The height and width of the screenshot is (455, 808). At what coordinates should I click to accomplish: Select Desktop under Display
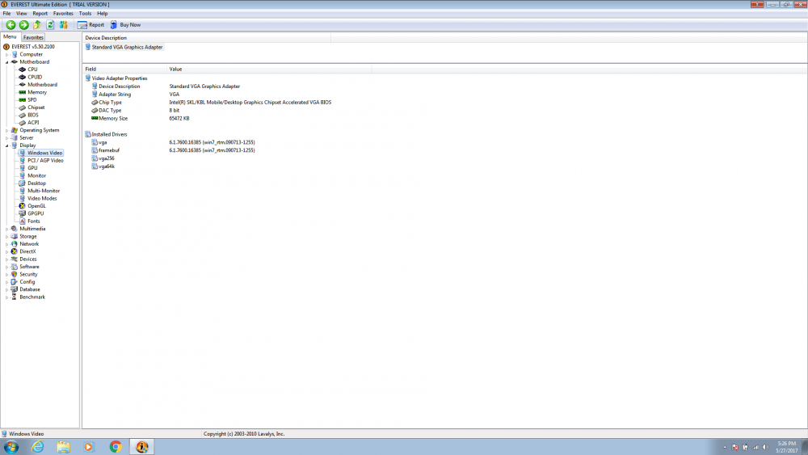pyautogui.click(x=36, y=183)
